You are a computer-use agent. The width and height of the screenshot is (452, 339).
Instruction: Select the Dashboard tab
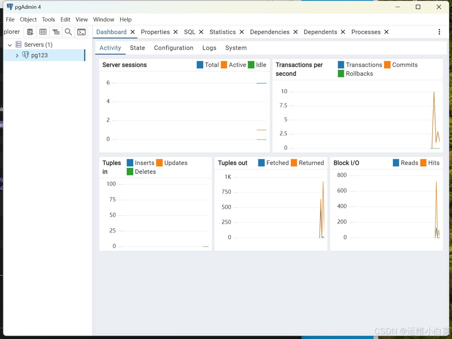[x=111, y=32]
